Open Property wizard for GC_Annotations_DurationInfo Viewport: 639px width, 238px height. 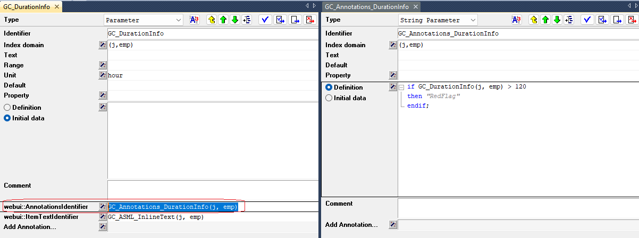393,75
